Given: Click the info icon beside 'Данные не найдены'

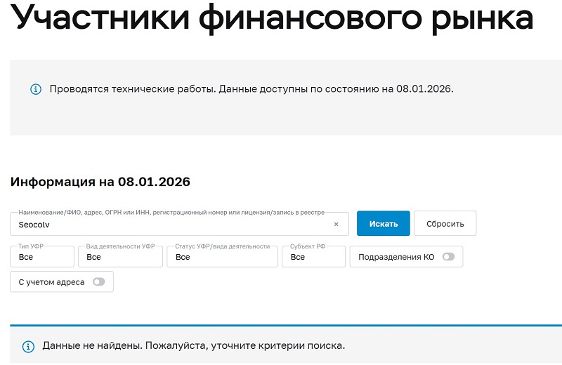Looking at the screenshot, I should coord(28,346).
